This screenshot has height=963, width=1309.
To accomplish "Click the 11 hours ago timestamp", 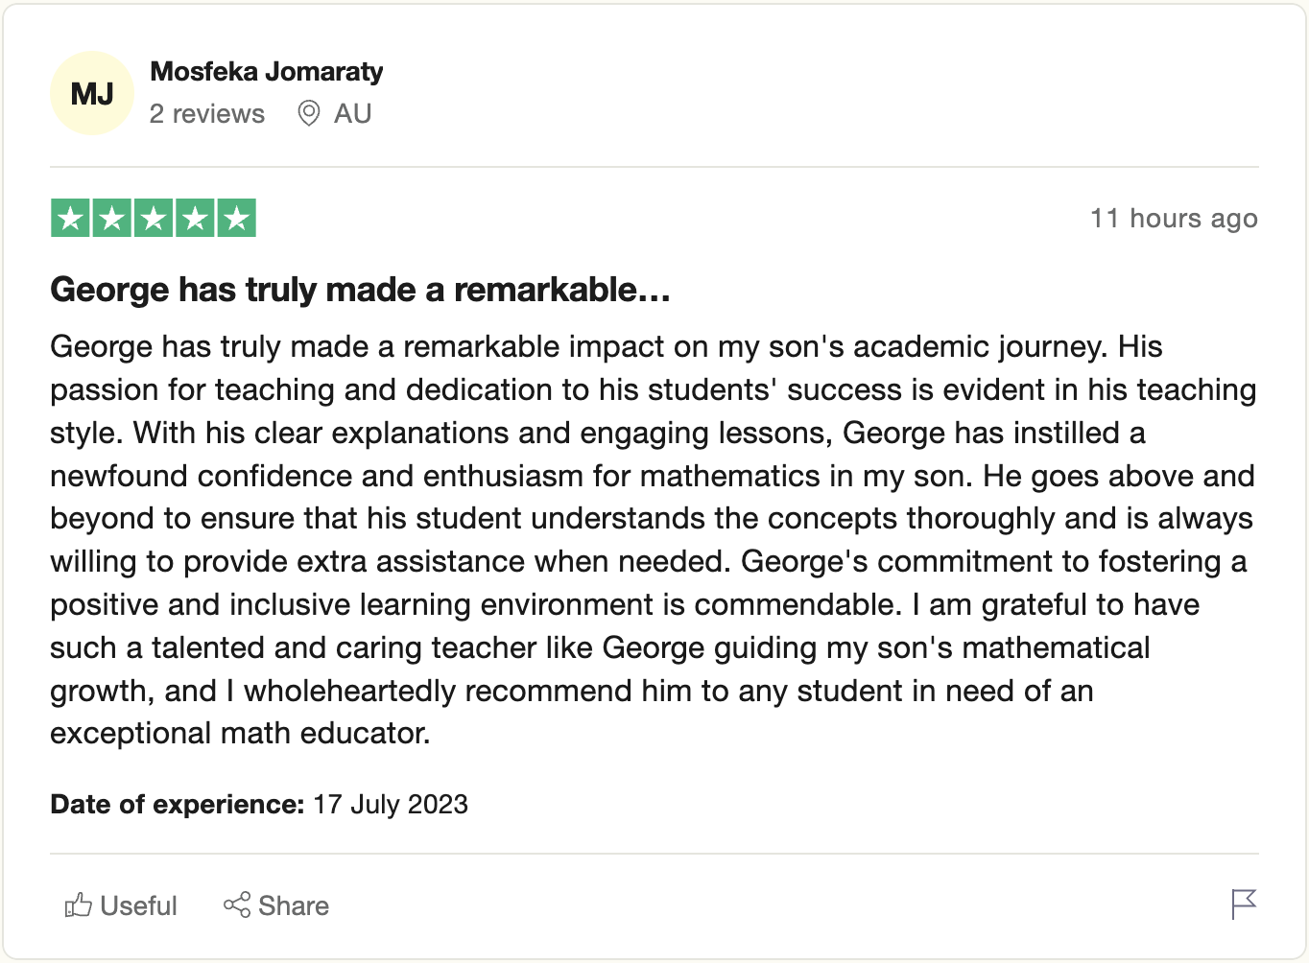I will [1173, 218].
